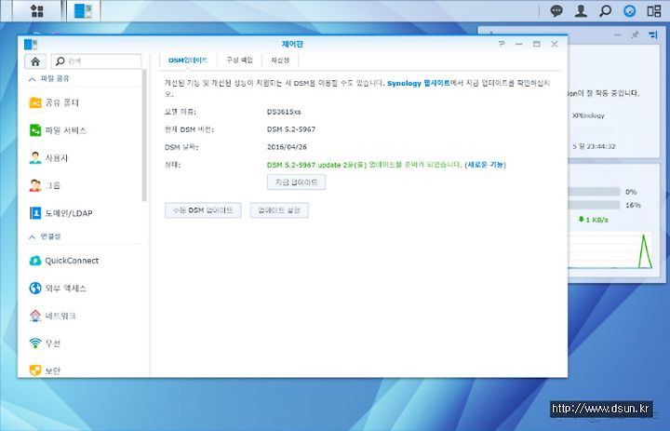Switch to the 재설정 tab
670x431 pixels.
280,61
